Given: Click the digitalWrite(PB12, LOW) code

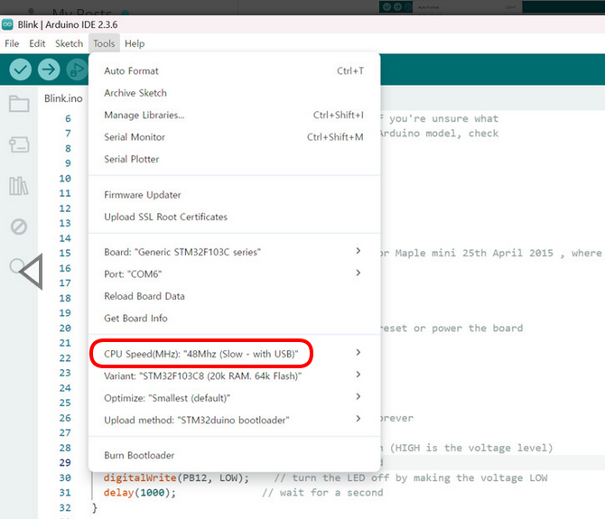Looking at the screenshot, I should pyautogui.click(x=176, y=477).
